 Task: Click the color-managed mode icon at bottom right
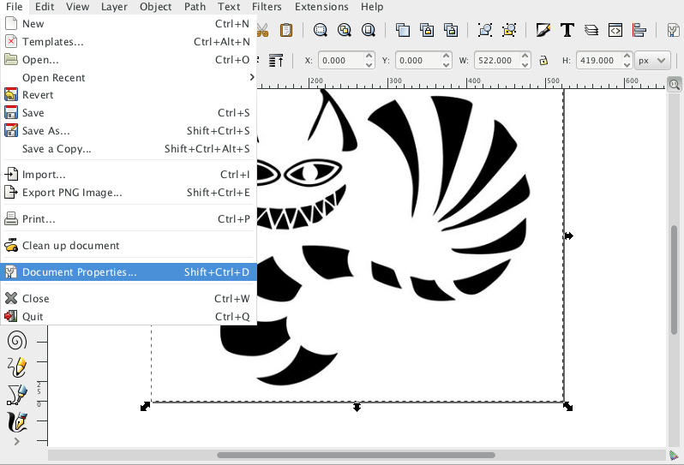coord(674,456)
